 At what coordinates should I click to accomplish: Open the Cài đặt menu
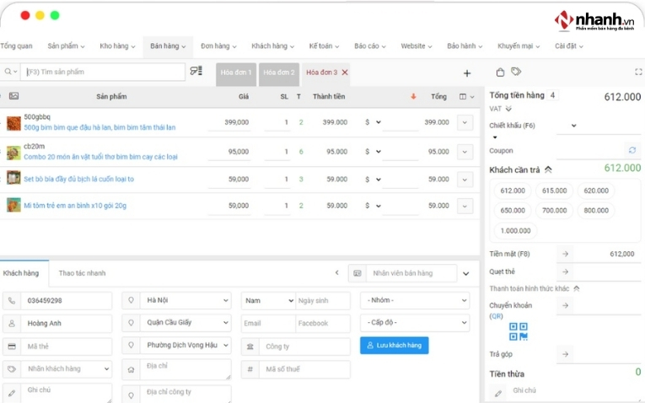[x=569, y=46]
